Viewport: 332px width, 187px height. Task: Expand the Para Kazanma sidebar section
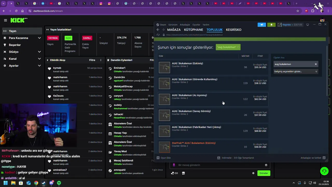click(39, 38)
